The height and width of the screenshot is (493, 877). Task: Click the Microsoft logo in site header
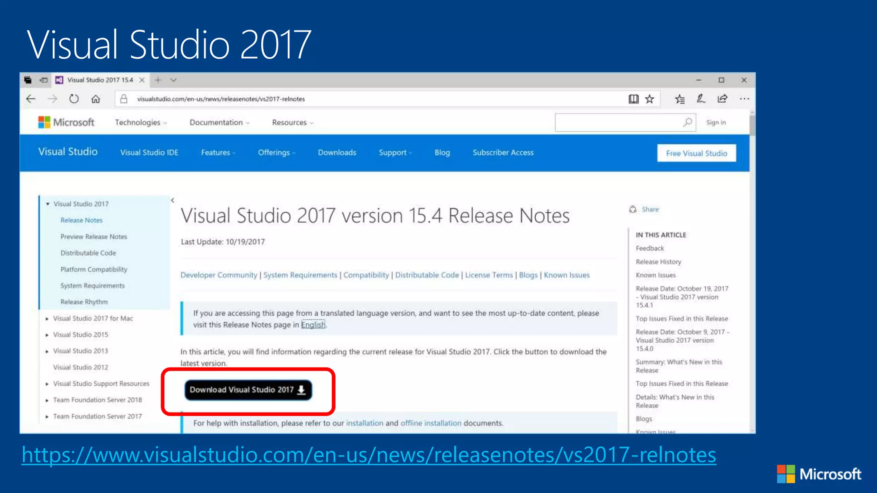point(66,122)
